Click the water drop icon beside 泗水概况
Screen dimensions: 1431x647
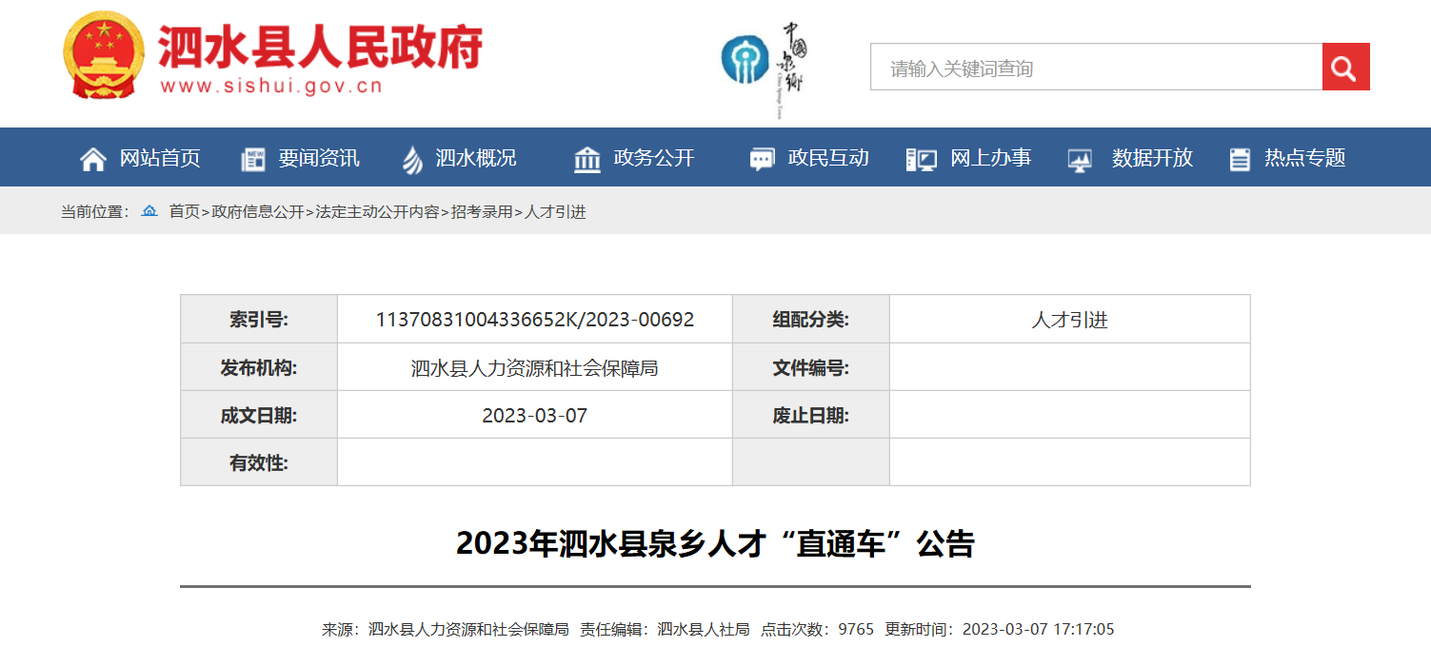[412, 159]
